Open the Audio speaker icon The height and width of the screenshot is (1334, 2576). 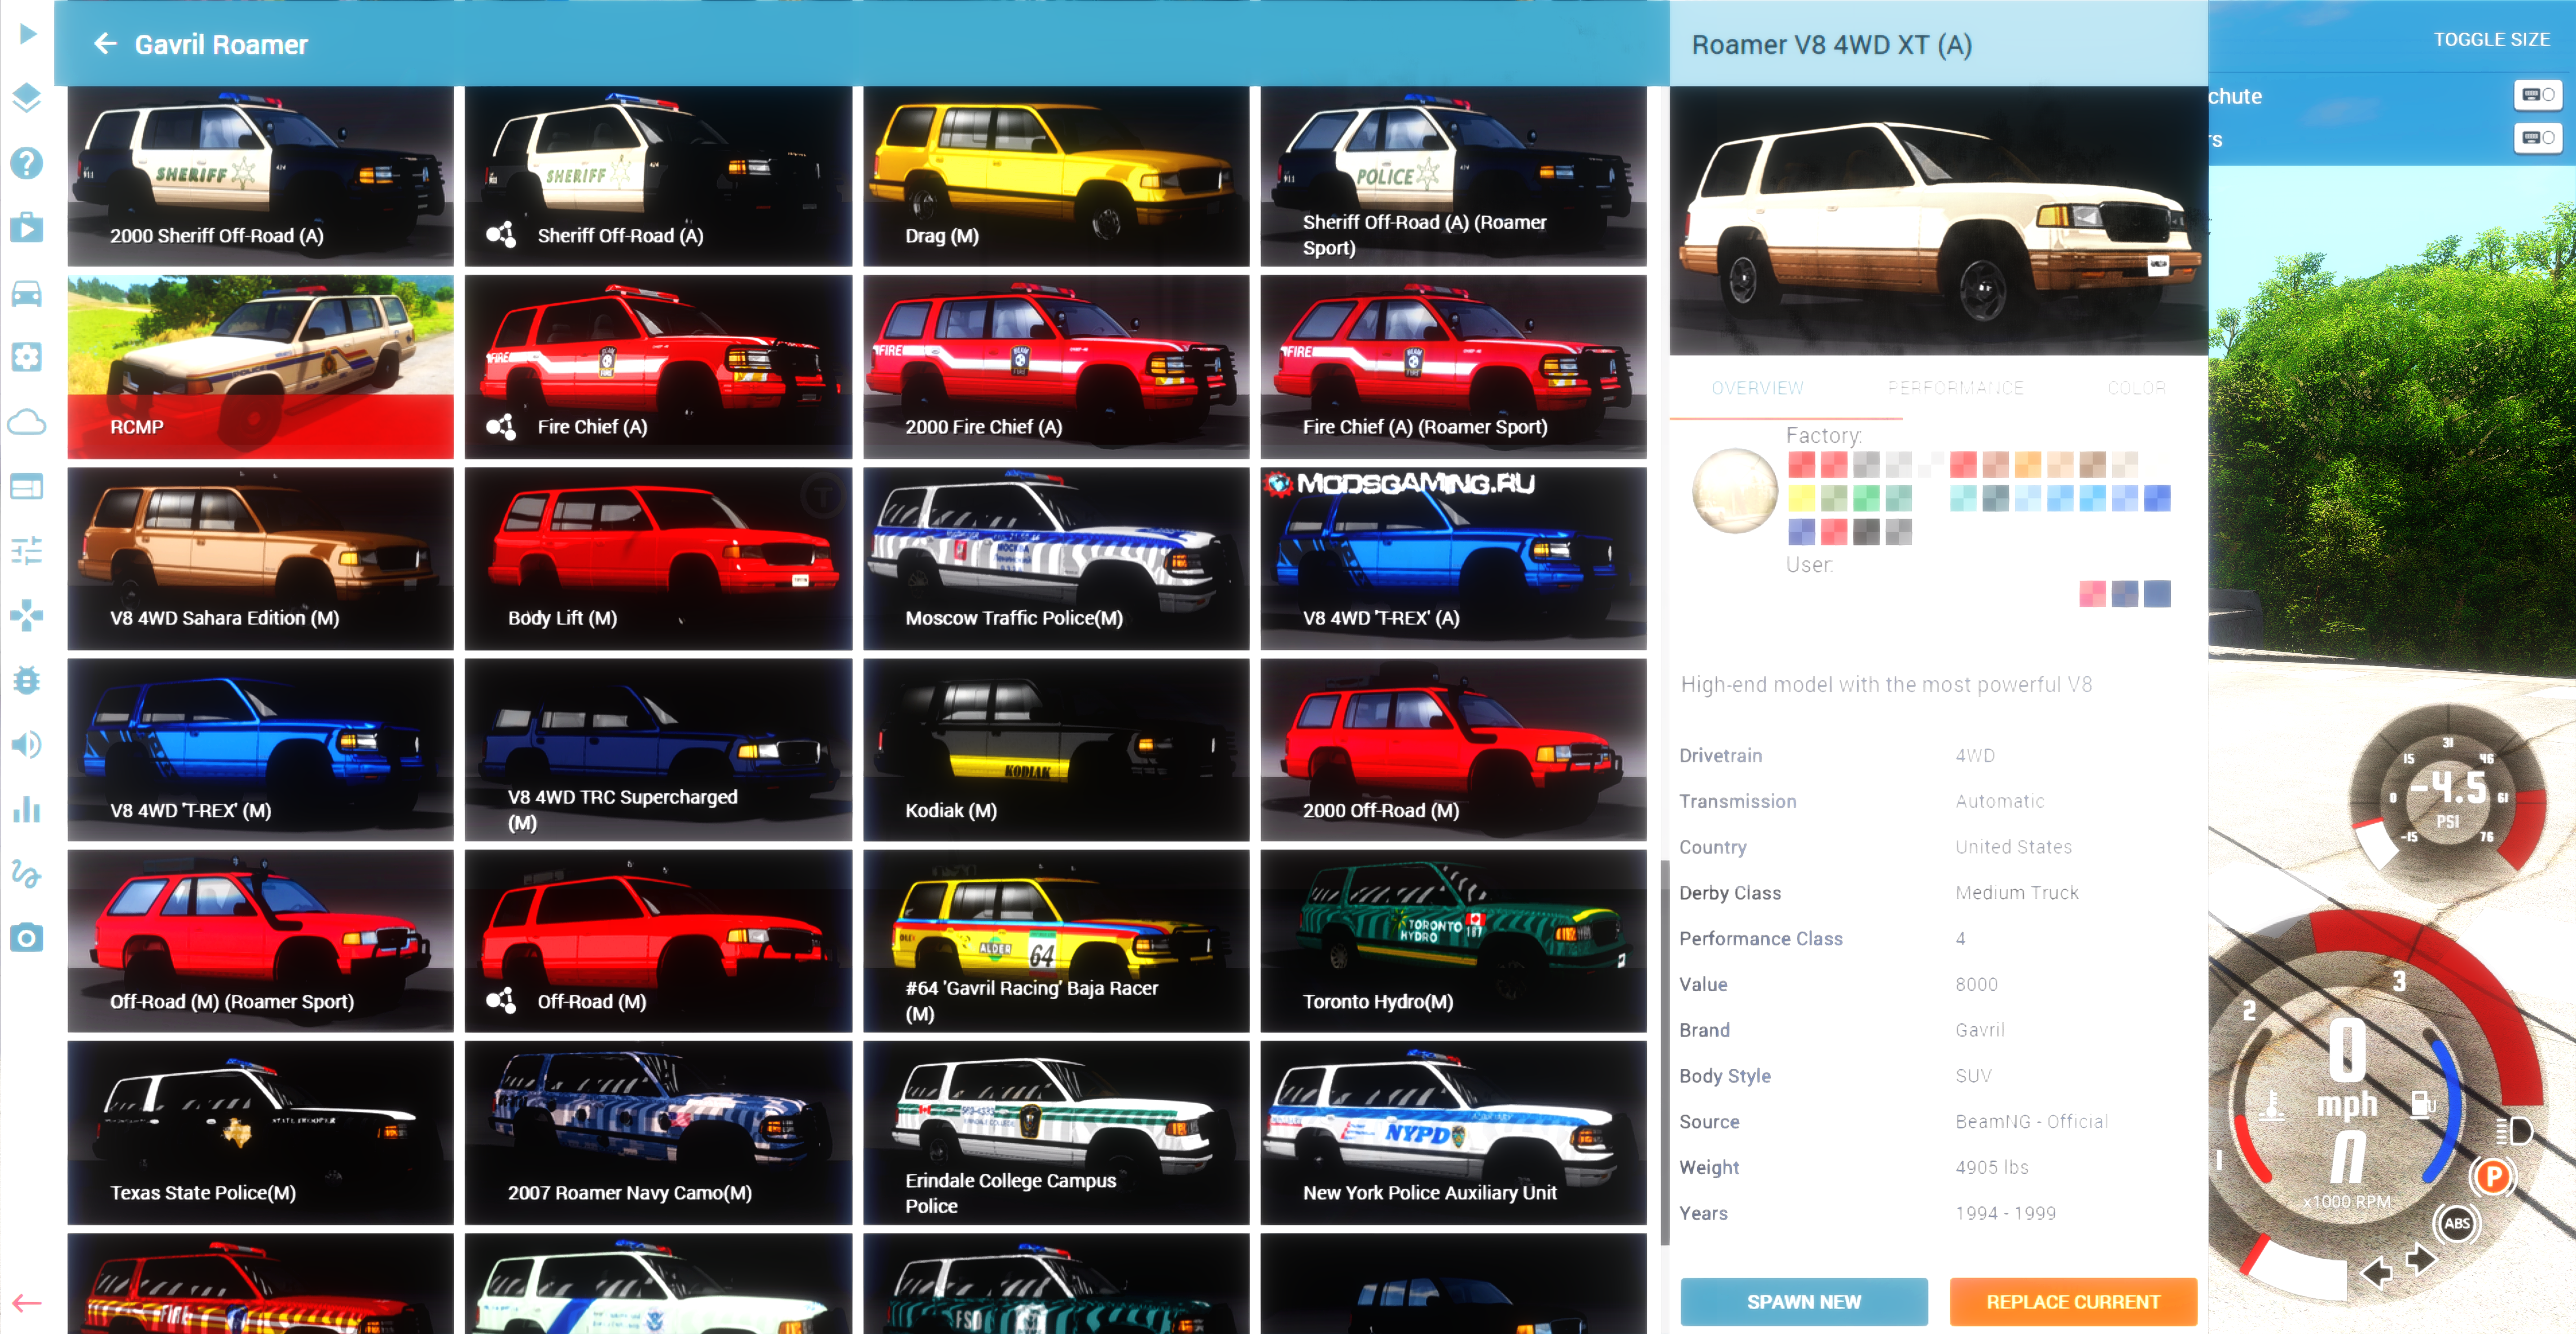click(27, 744)
